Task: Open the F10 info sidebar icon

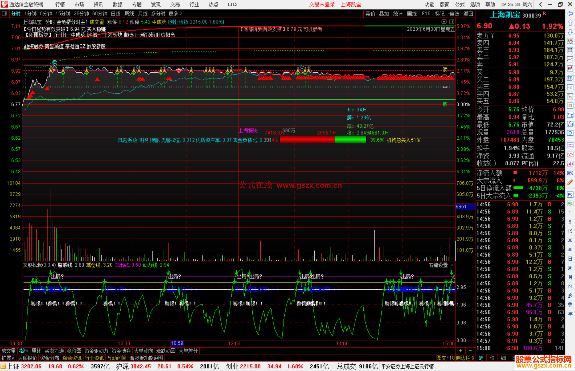Action: click(x=570, y=87)
